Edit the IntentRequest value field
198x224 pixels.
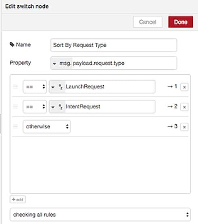110,107
